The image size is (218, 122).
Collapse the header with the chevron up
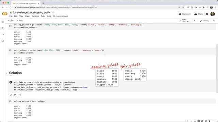click(x=214, y=21)
